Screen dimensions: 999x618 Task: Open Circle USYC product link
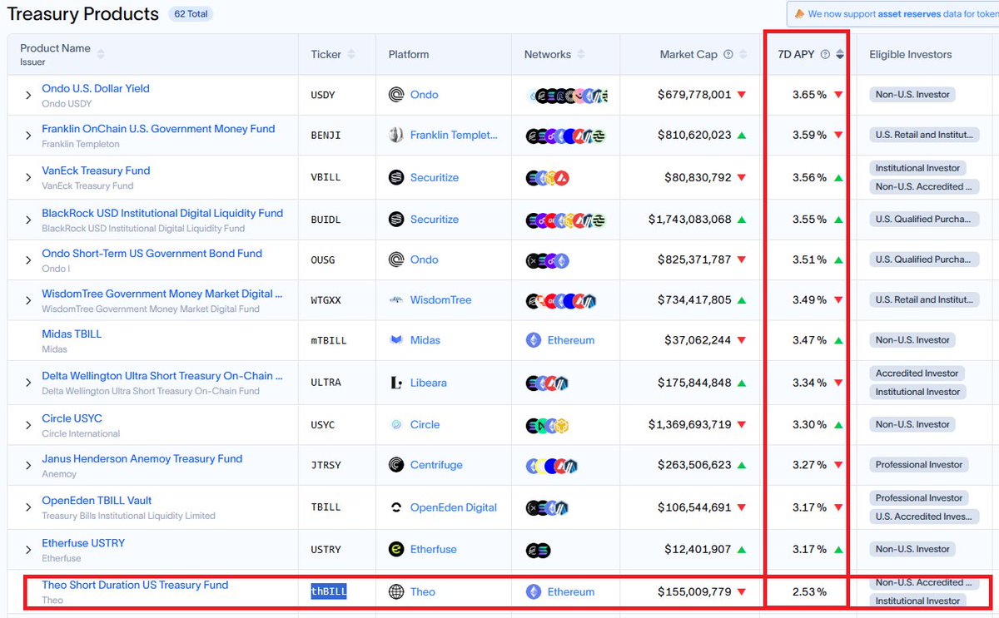click(x=72, y=418)
